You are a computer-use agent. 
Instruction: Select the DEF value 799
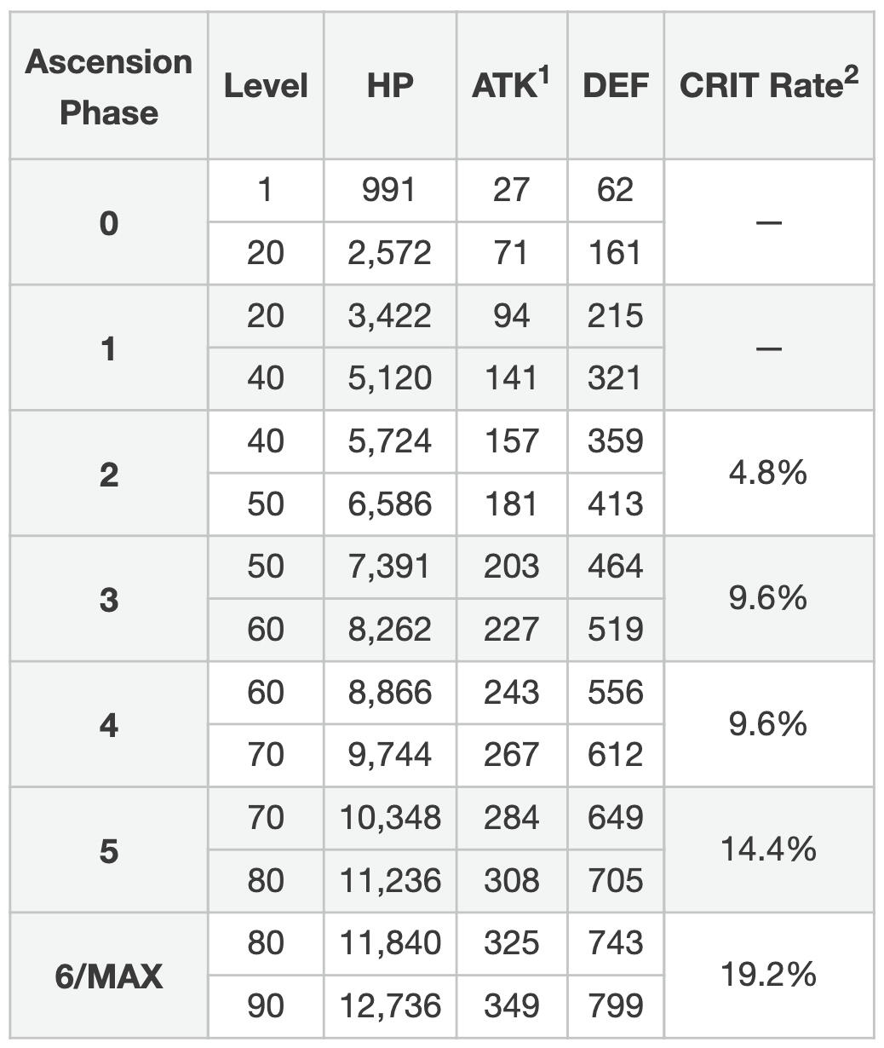click(x=615, y=1006)
